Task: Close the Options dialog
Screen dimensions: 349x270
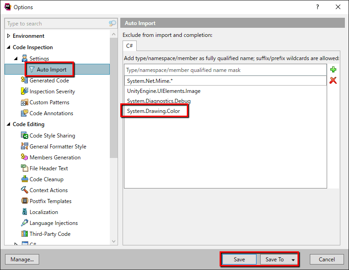Action: click(338, 7)
